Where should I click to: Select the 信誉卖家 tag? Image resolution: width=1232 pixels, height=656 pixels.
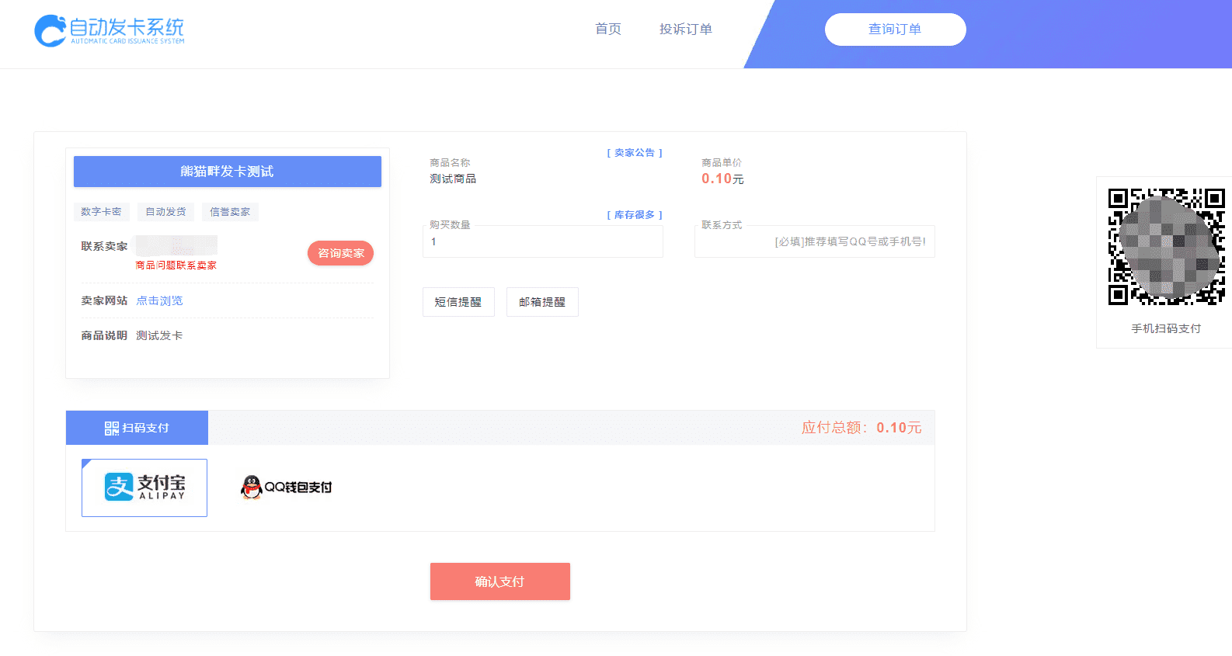[x=230, y=212]
